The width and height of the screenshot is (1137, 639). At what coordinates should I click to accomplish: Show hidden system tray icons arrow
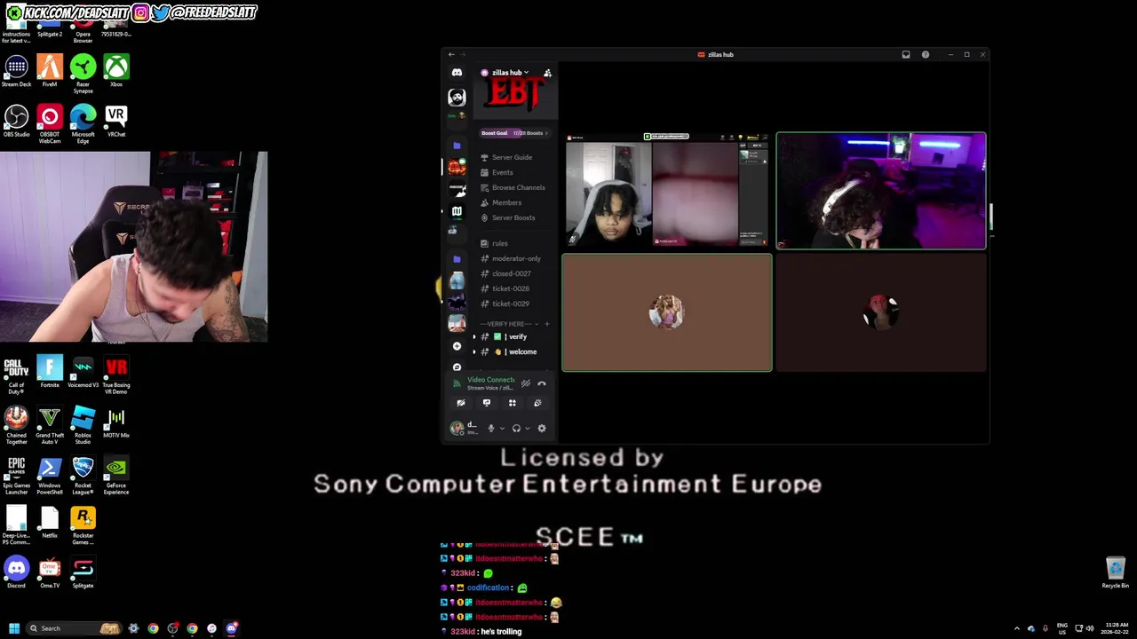coord(1017,628)
